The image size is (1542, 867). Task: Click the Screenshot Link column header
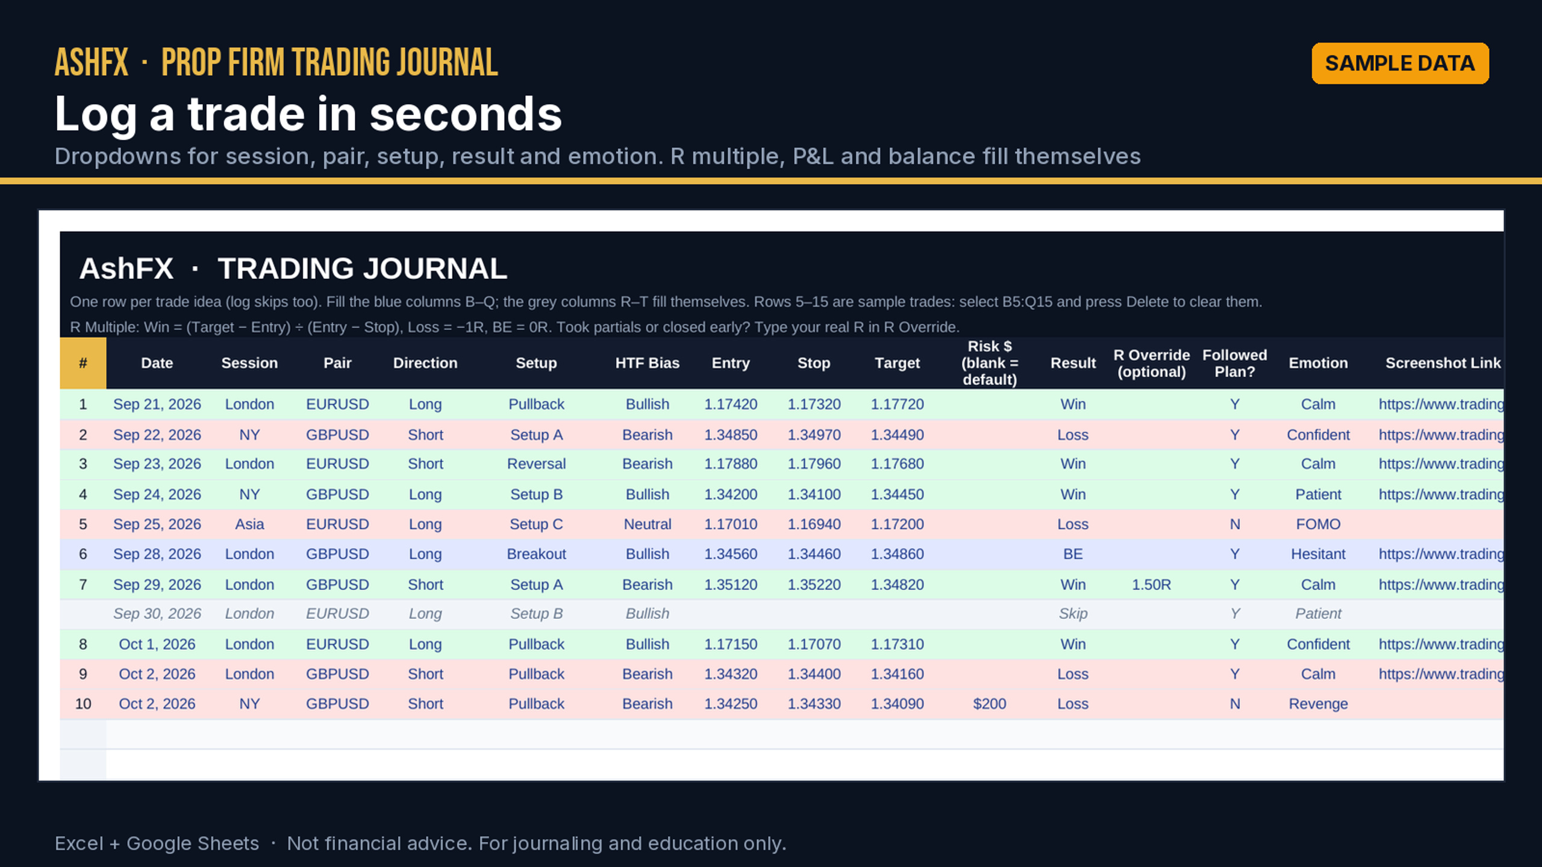[x=1443, y=363]
